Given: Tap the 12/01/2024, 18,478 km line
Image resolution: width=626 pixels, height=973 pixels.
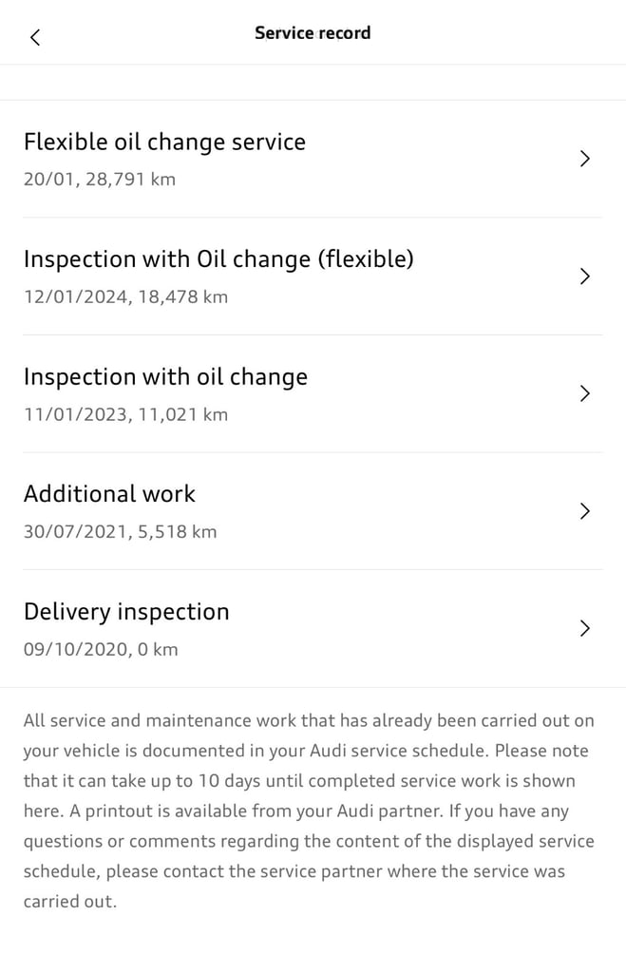Looking at the screenshot, I should (126, 296).
